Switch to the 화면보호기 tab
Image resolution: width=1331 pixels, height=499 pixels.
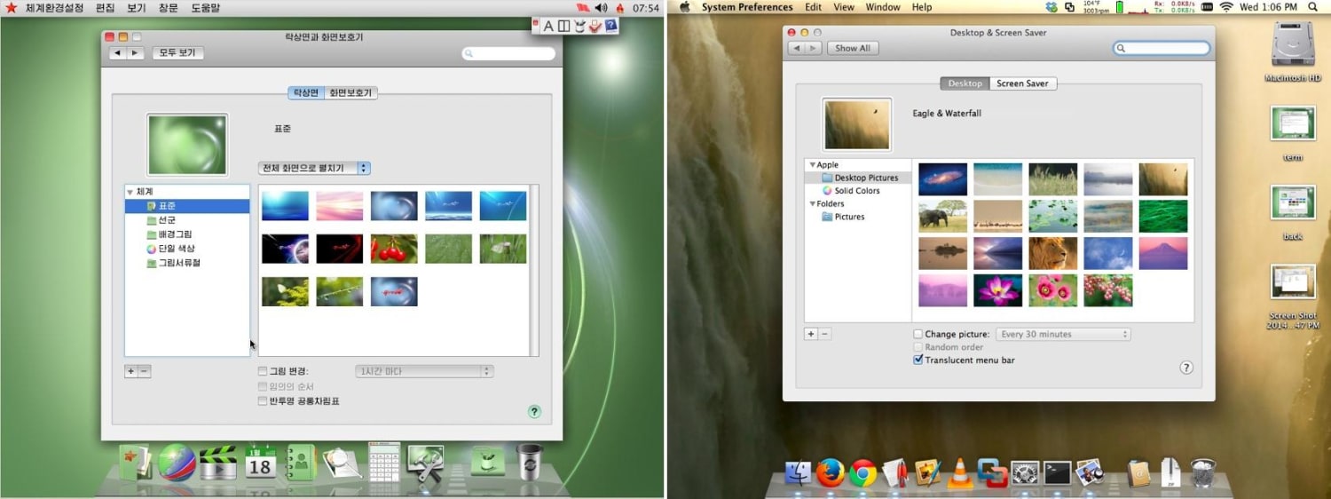pos(350,92)
